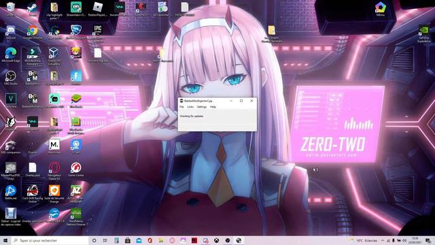Select the Navigateur Opera GX icon
Viewport: 435px width, 245px height.
point(54,171)
